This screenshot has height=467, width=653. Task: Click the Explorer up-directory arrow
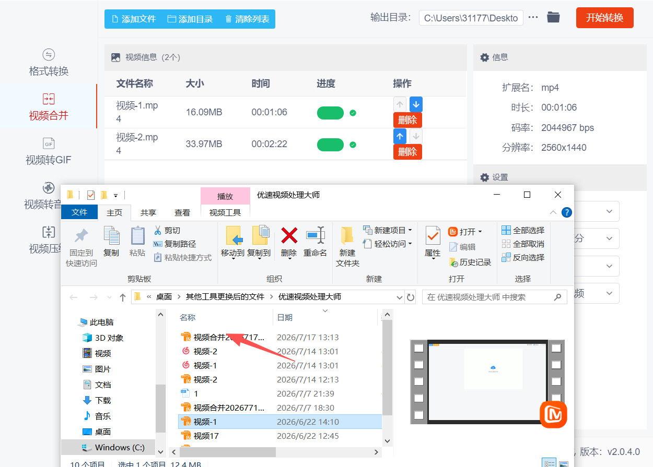123,297
